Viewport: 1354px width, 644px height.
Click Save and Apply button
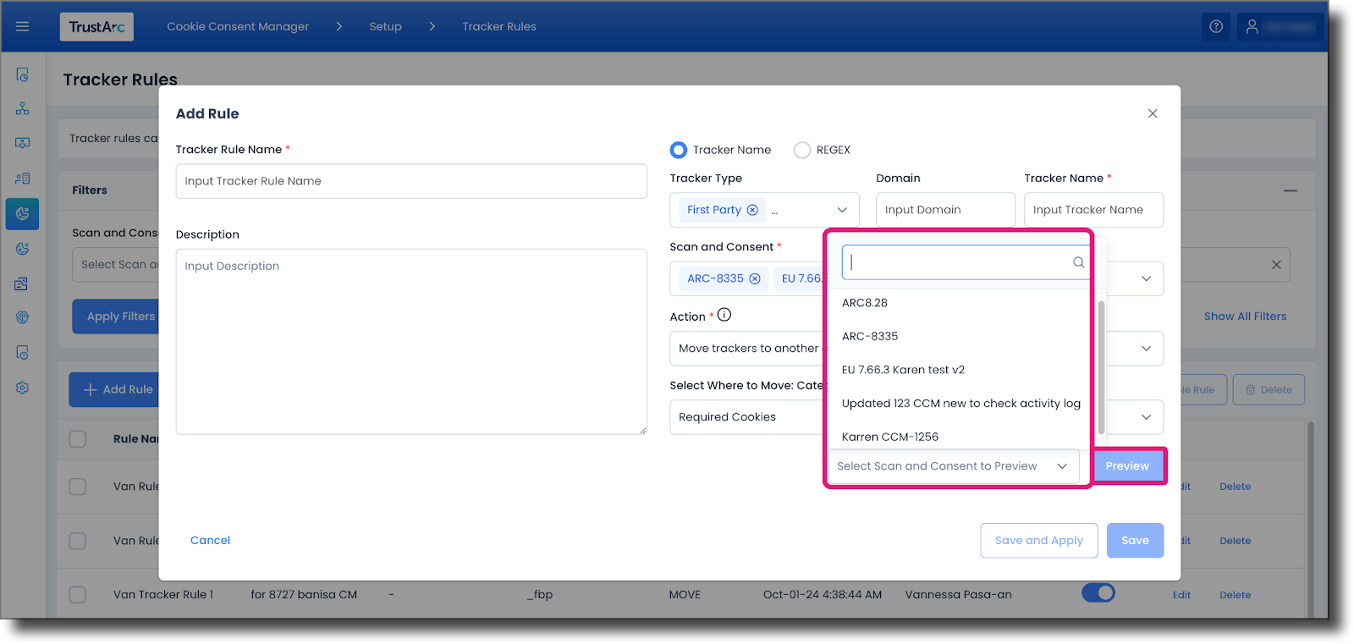[1039, 541]
